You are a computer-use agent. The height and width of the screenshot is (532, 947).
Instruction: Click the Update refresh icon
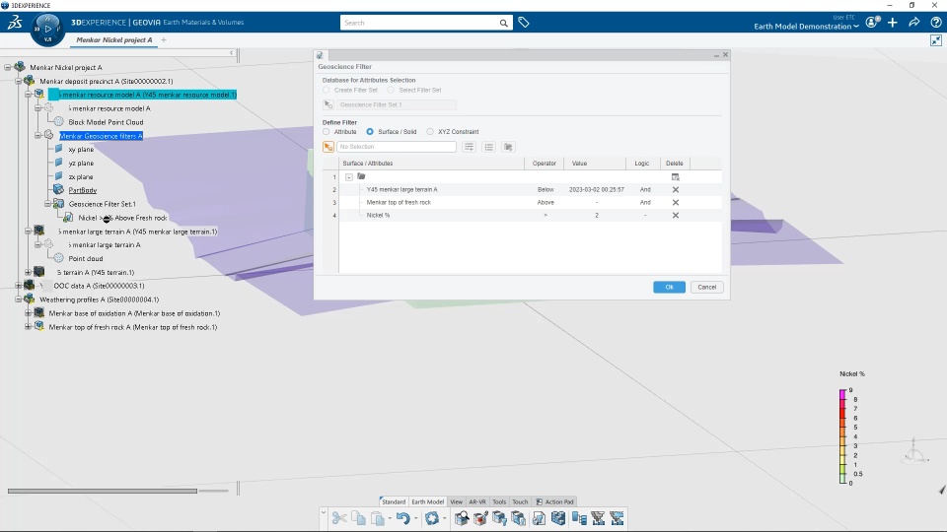click(x=431, y=518)
